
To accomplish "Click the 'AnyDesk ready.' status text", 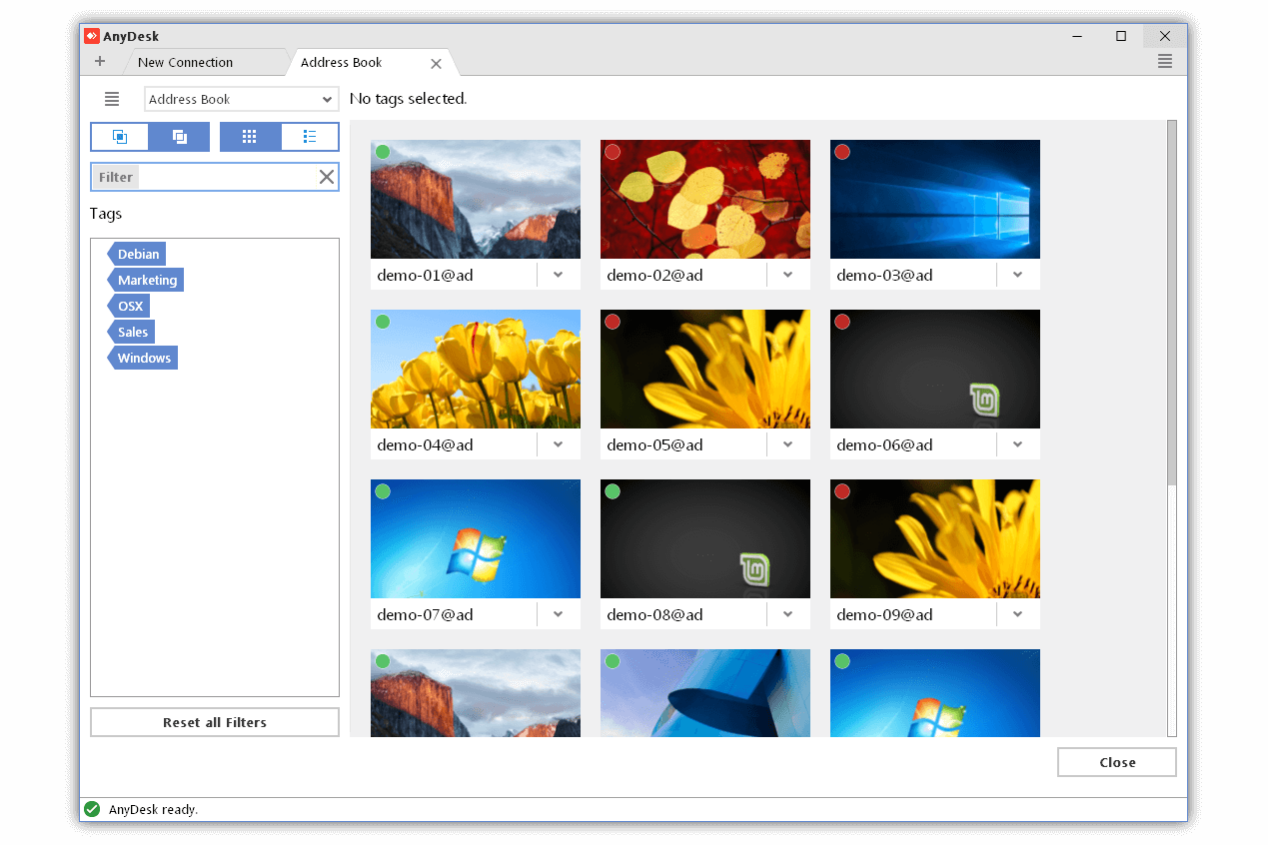I will (153, 809).
